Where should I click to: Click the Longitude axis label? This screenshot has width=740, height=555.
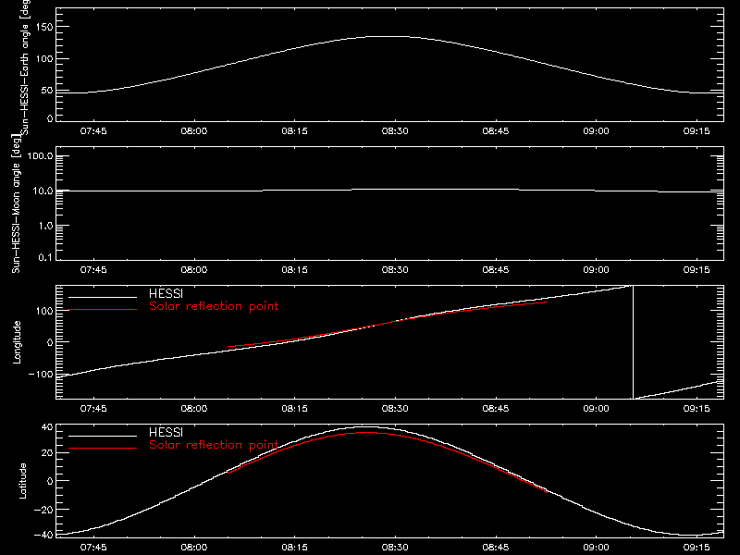[17, 342]
